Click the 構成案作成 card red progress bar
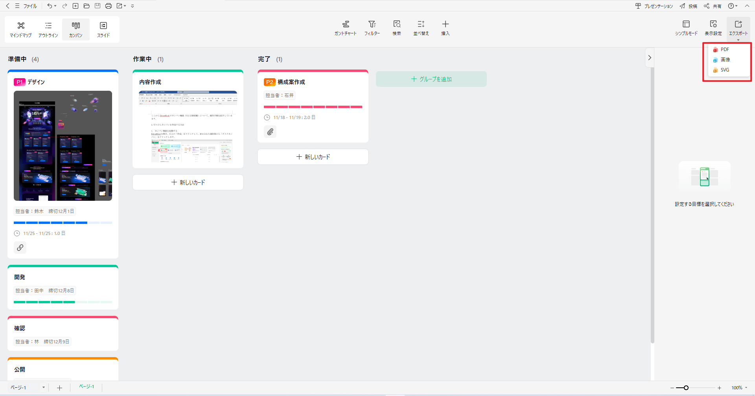The width and height of the screenshot is (755, 396). 313,107
